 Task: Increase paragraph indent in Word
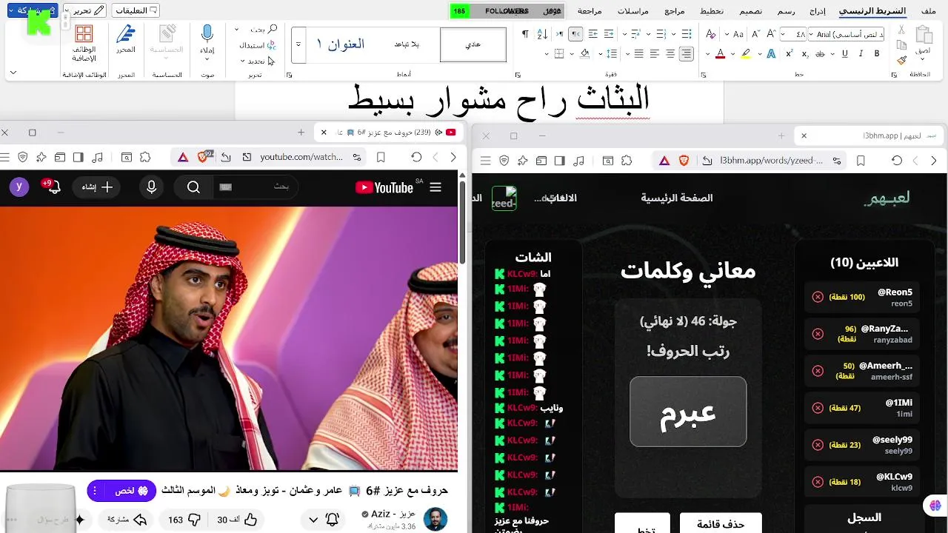[x=593, y=34]
